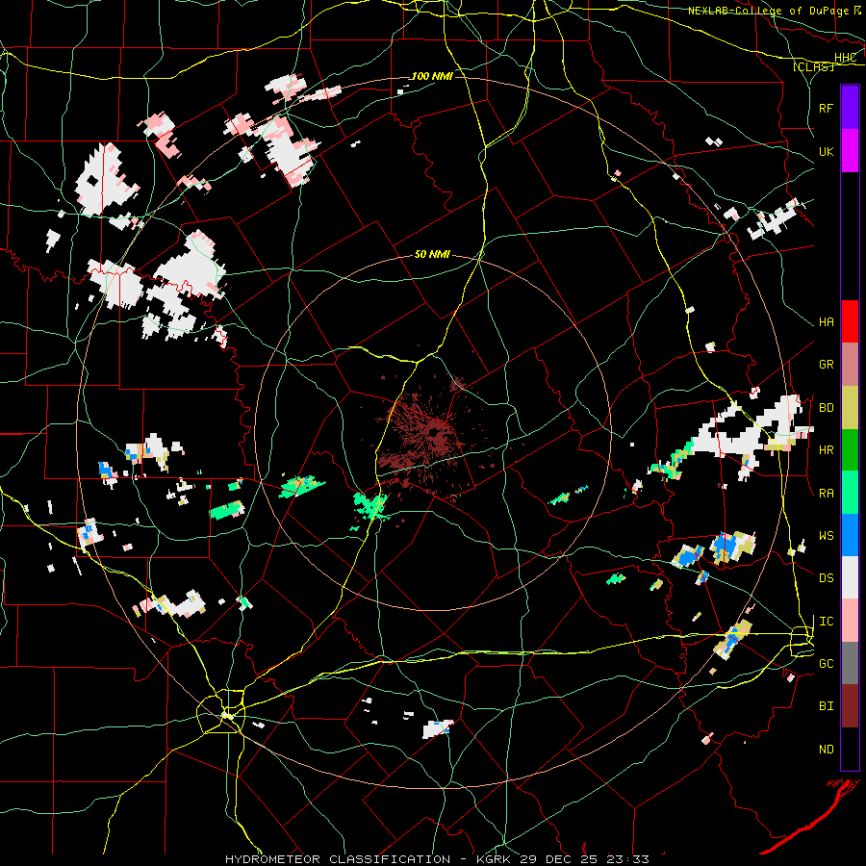The width and height of the screenshot is (866, 866).
Task: Select the olive BD legend color swatch
Action: click(x=850, y=408)
